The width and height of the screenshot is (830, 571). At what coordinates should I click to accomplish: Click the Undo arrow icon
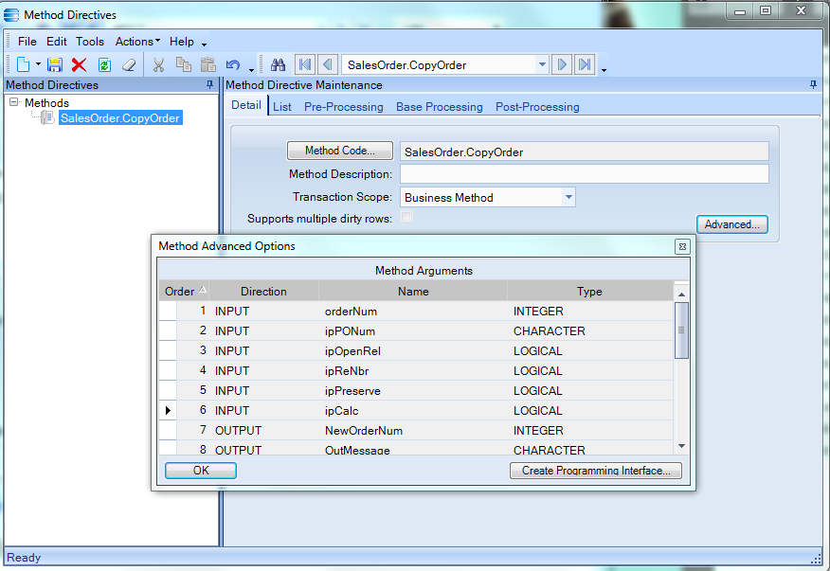point(233,64)
